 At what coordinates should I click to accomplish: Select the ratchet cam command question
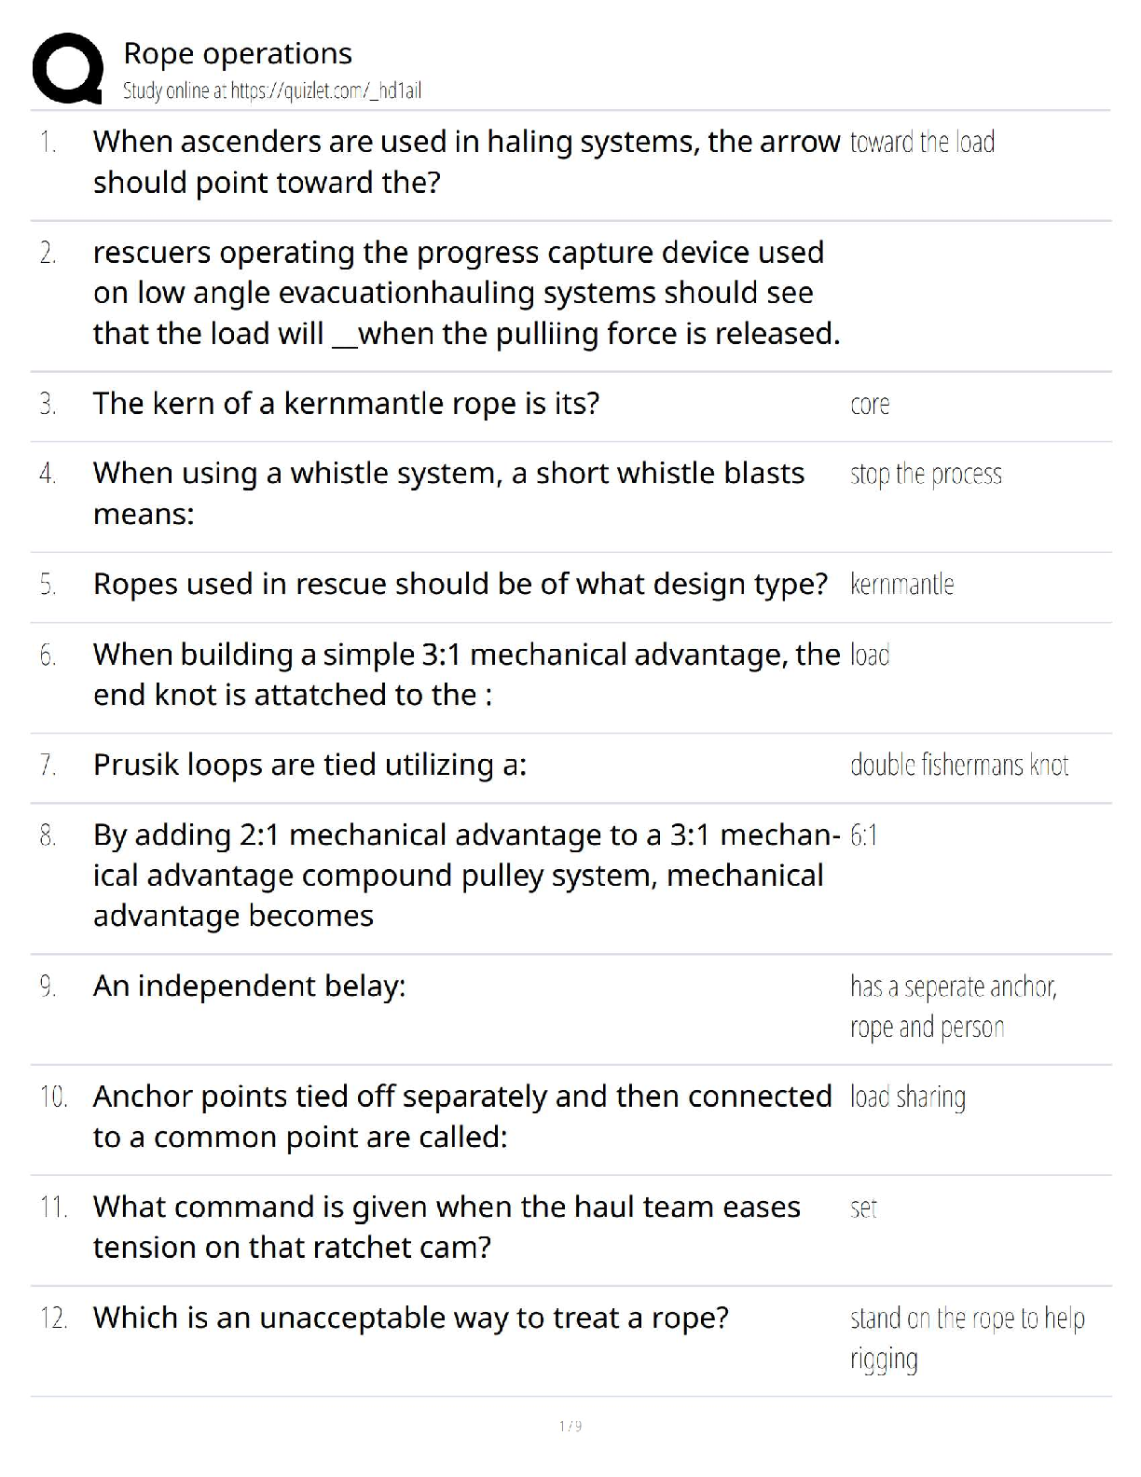tap(447, 1226)
